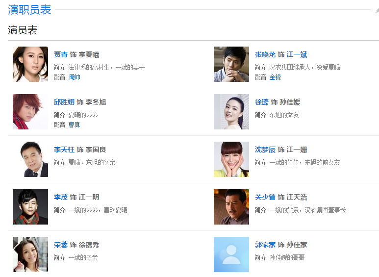
Task: Open 贾青's actor photo thumbnail
Action: pos(30,64)
